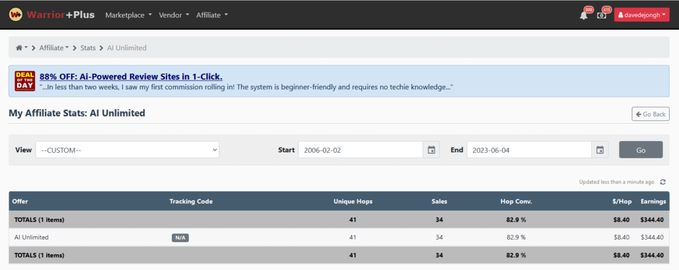Click the Warrior+Plus logo
Screen dimensions: 679x270
52,15
